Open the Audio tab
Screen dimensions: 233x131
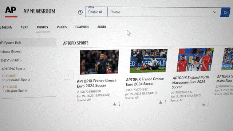[102, 27]
